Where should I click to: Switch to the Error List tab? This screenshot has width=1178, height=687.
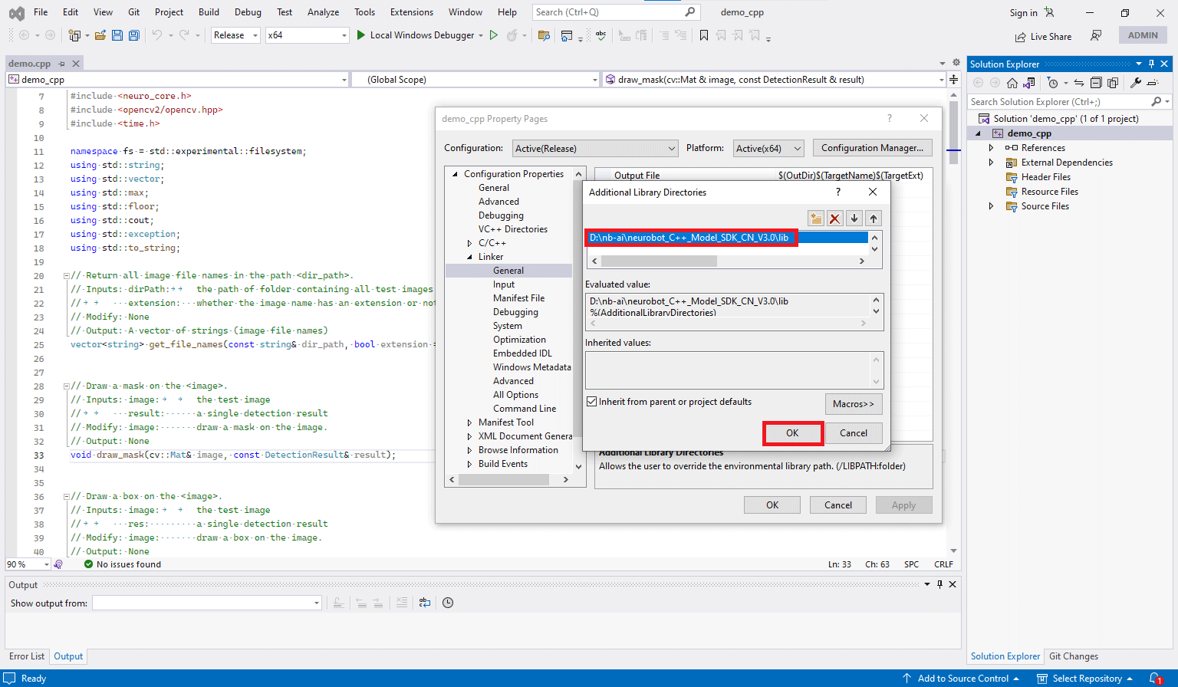coord(27,656)
